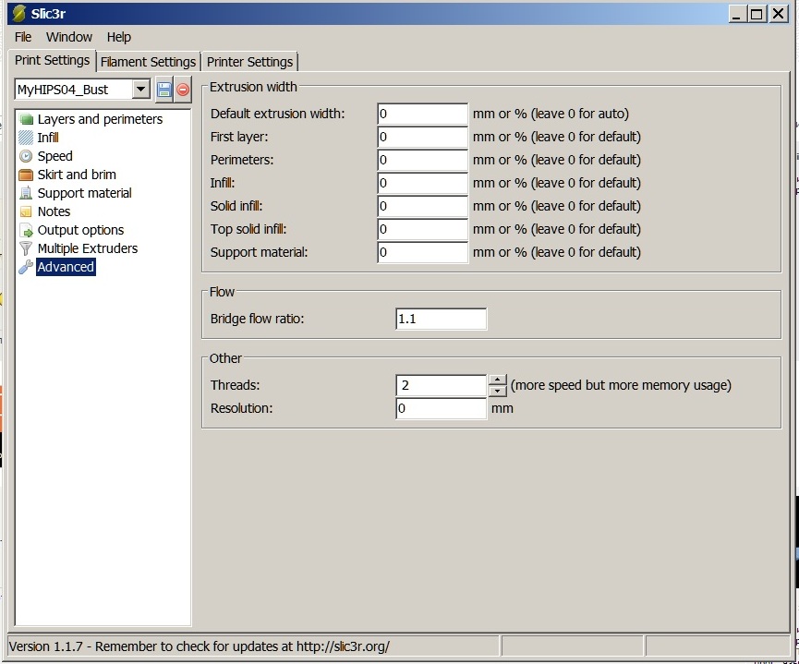The image size is (799, 664).
Task: Click the Bridge flow ratio field
Action: coord(441,319)
